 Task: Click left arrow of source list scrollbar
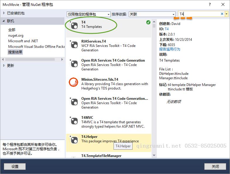(3, 60)
